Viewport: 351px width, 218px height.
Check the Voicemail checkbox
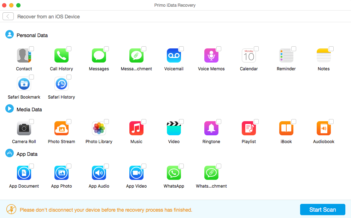coord(181,49)
